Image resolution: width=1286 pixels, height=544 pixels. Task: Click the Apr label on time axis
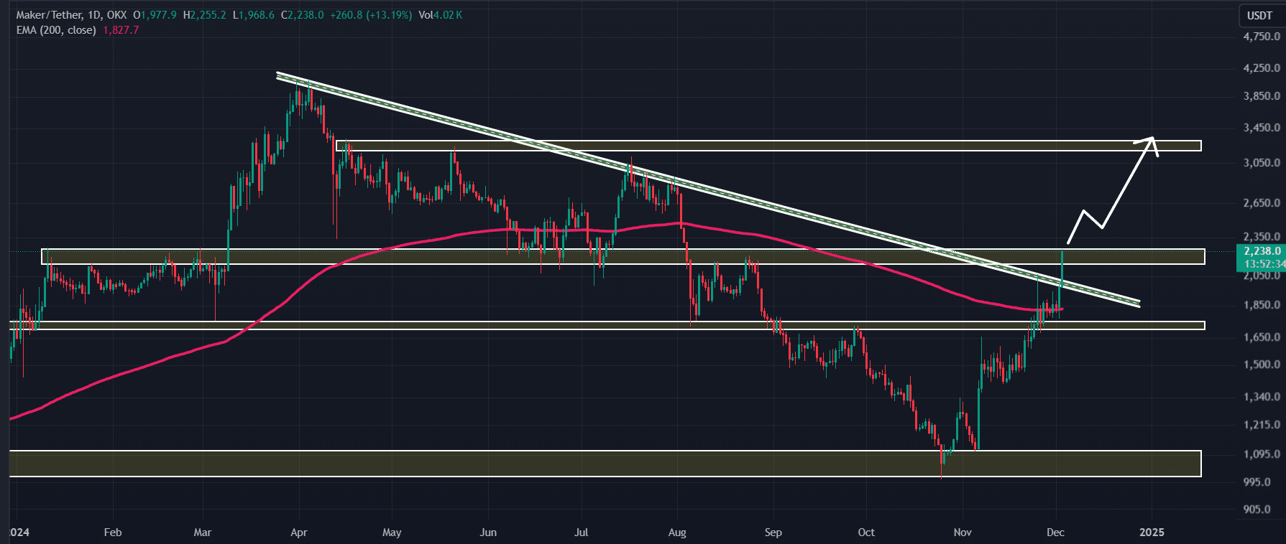[x=299, y=533]
